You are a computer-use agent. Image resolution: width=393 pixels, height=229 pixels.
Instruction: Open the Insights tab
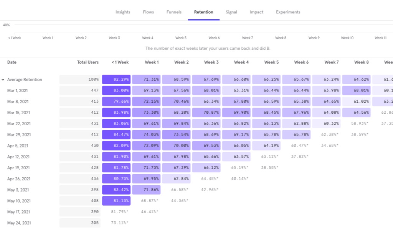click(x=123, y=12)
